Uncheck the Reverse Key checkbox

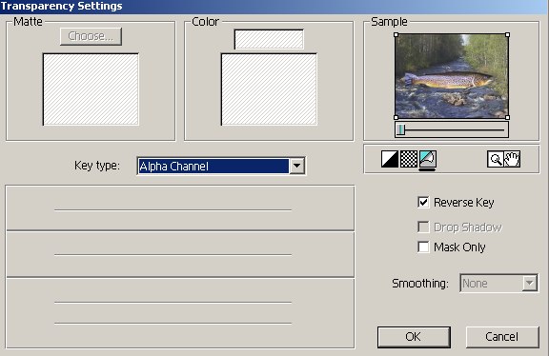click(423, 202)
